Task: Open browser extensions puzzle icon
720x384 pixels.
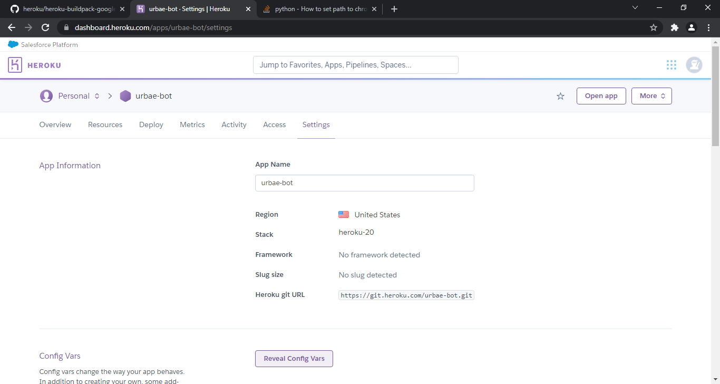Action: 674,27
